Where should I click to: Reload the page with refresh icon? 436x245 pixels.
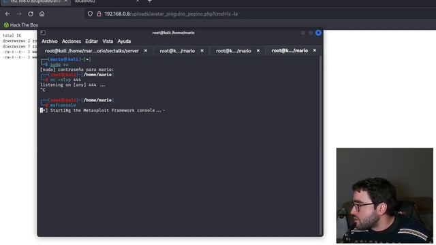(x=30, y=14)
